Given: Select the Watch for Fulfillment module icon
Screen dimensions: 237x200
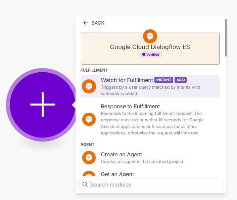Looking at the screenshot, I should pos(89,86).
